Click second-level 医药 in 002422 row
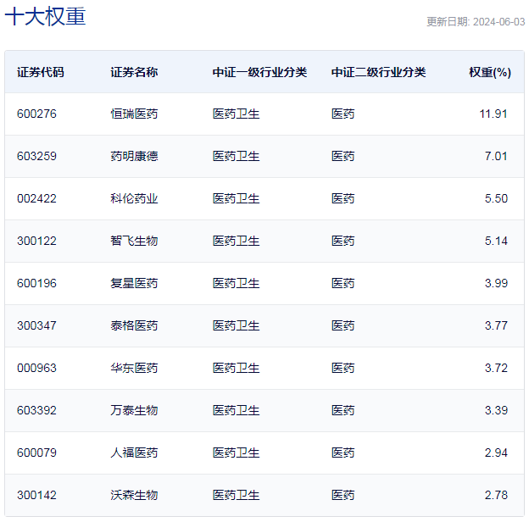Viewport: 529px width, 522px height. coord(342,198)
